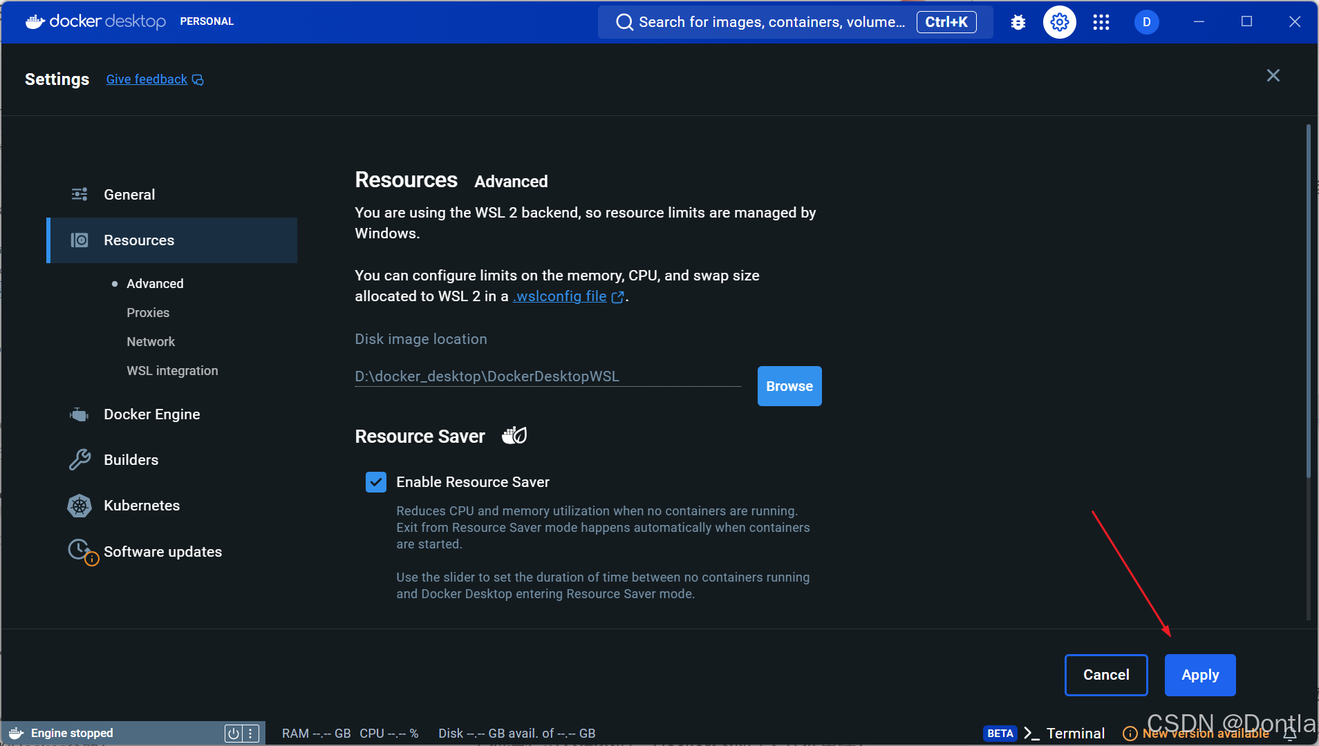The width and height of the screenshot is (1319, 746).
Task: Click the Resources disk icon
Action: 79,240
